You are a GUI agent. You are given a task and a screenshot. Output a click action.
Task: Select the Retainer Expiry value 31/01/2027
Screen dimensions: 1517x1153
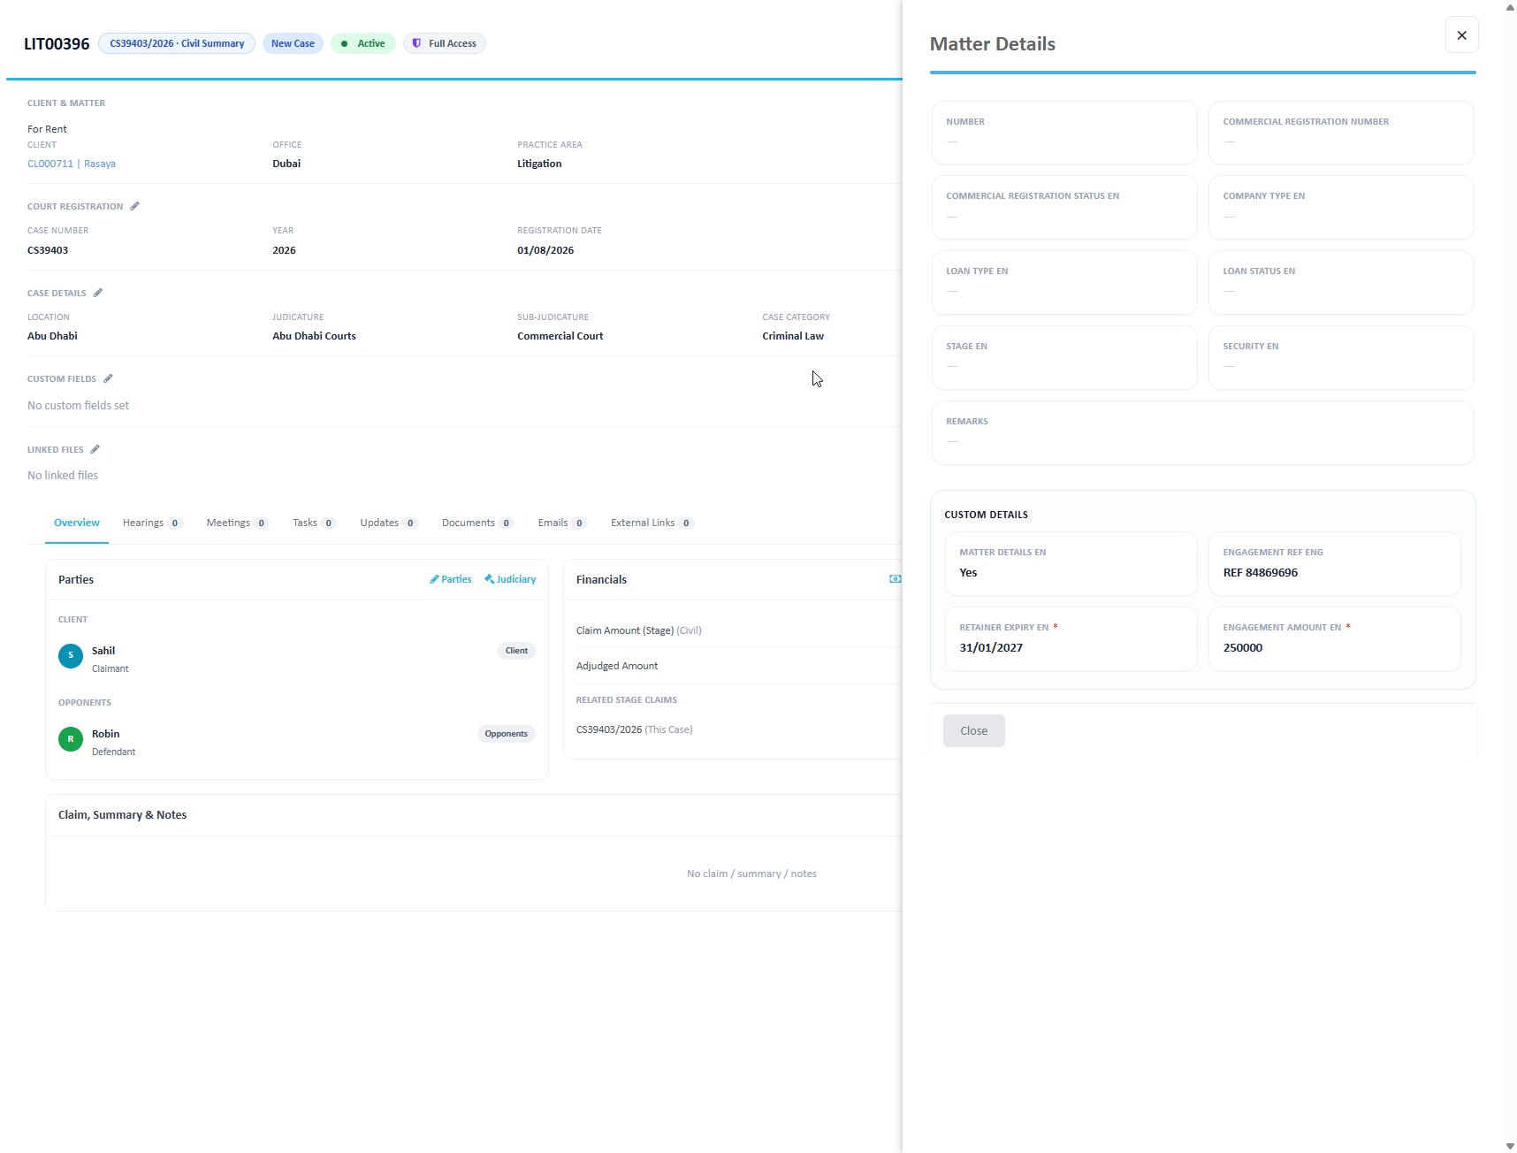tap(991, 647)
